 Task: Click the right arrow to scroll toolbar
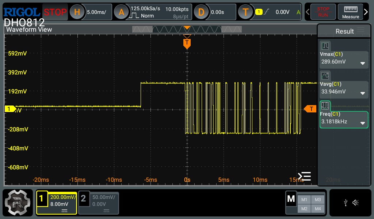366,12
